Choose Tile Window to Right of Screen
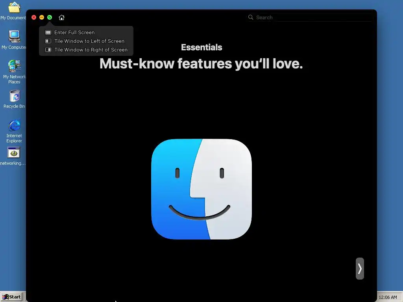The image size is (403, 302). click(86, 50)
